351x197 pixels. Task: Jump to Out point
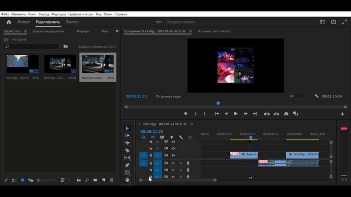coord(254,114)
